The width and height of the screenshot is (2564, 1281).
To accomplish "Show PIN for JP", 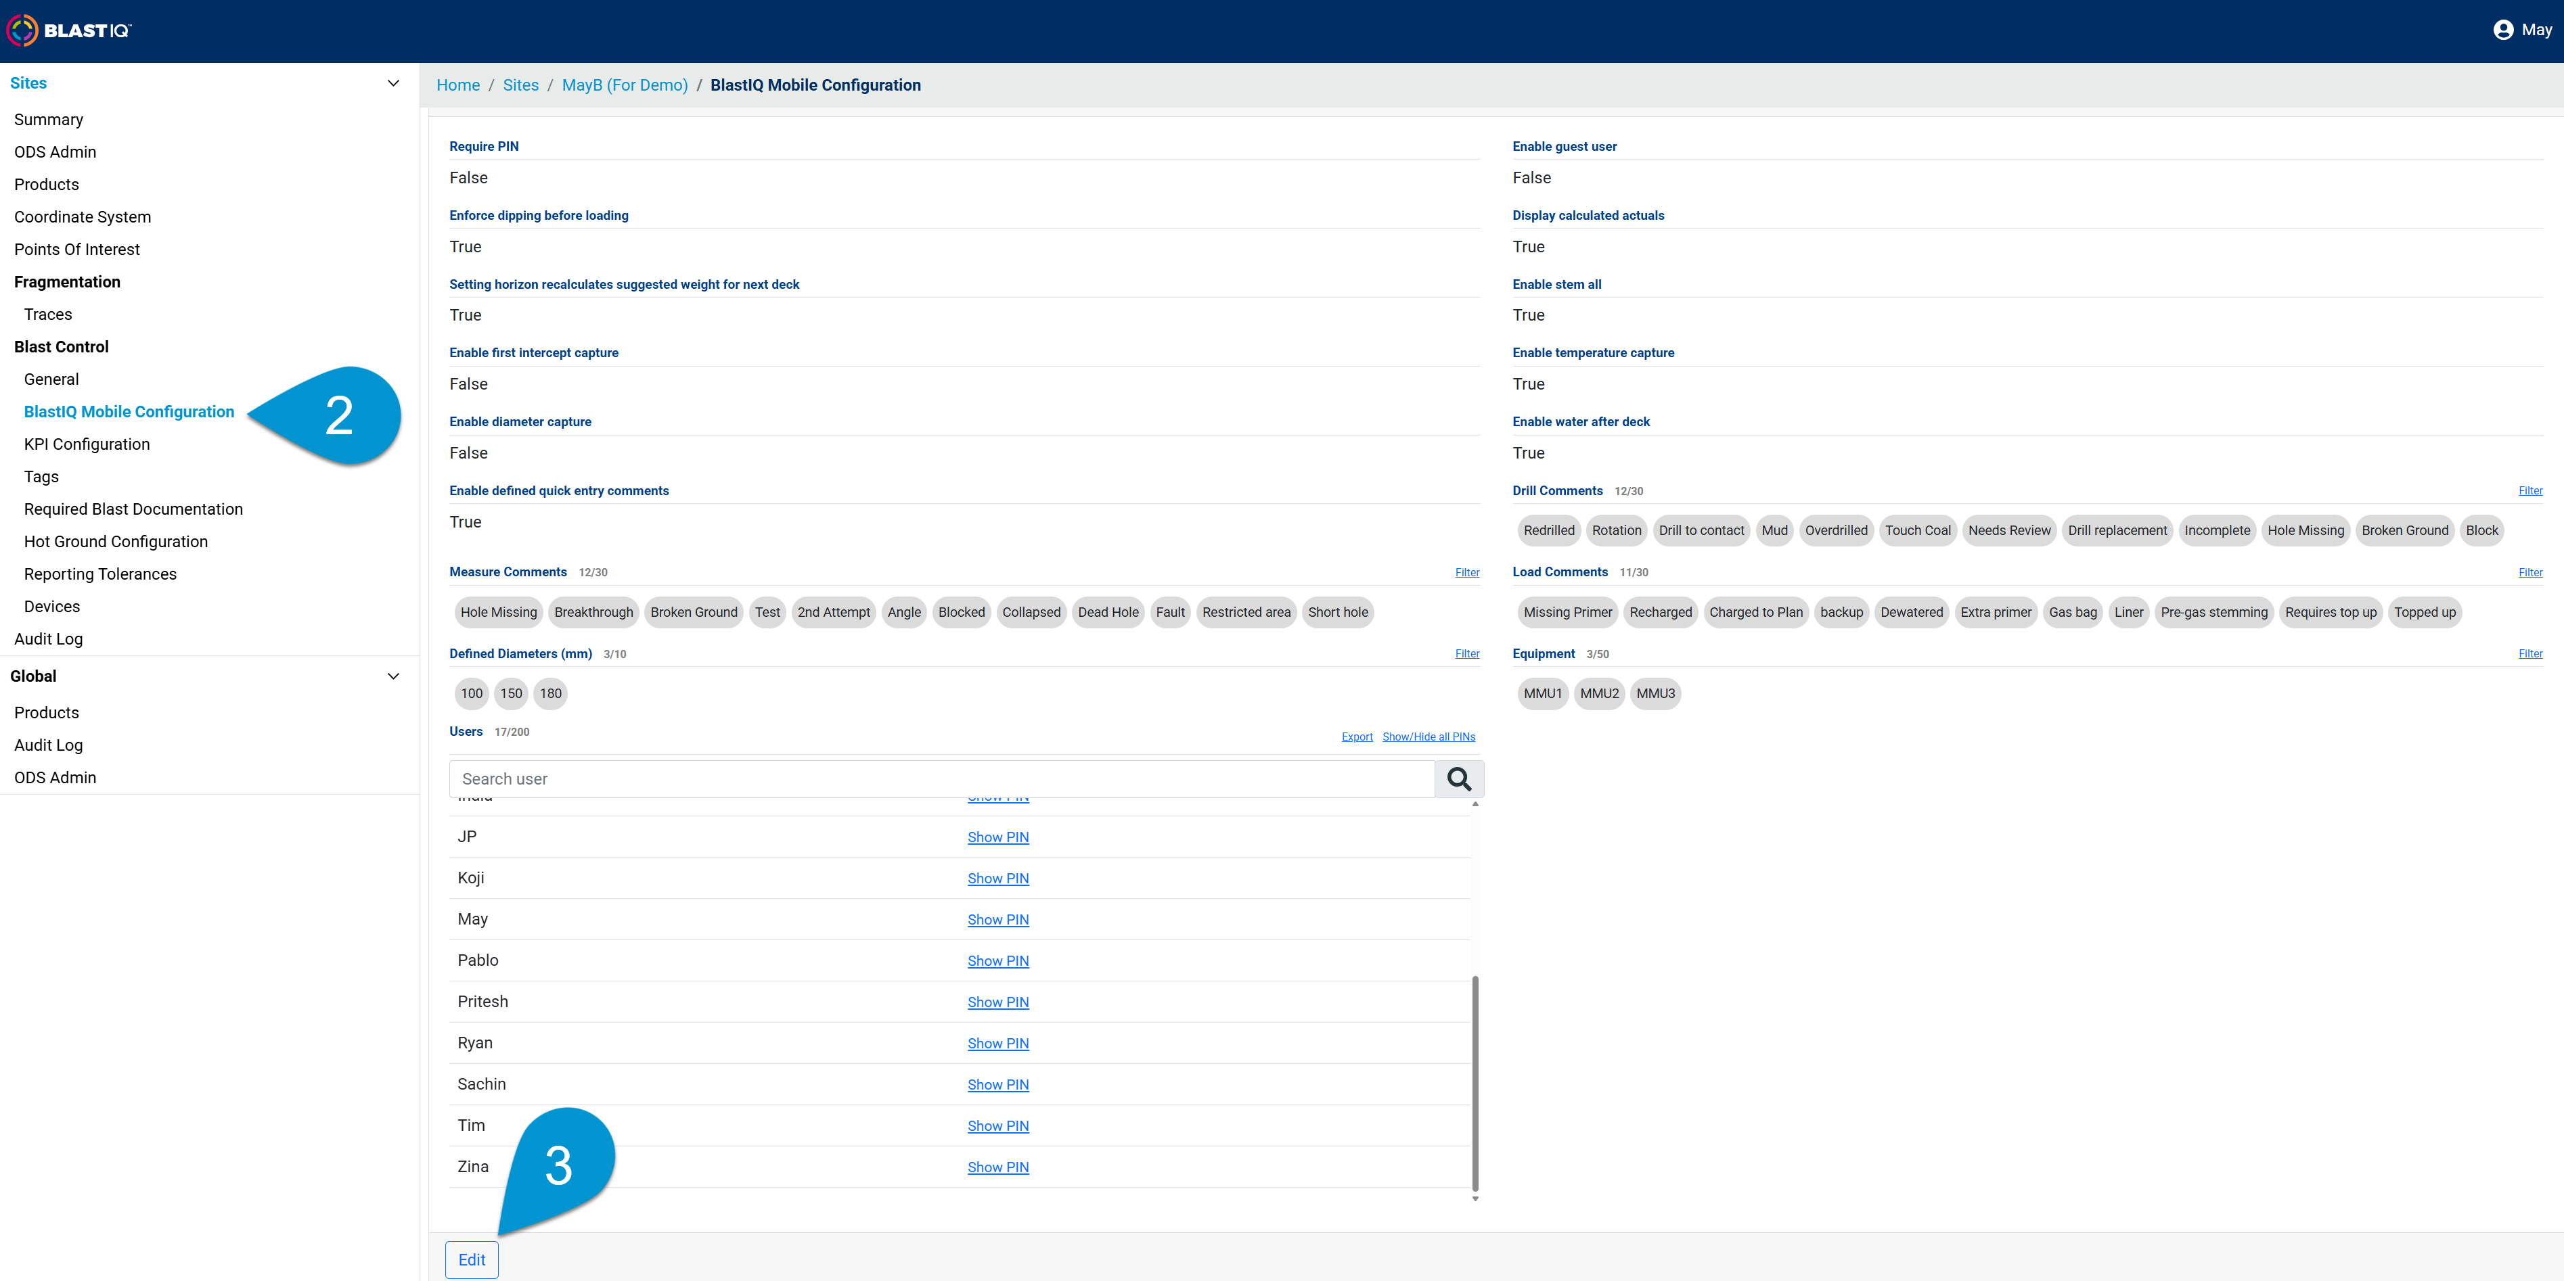I will pos(998,837).
